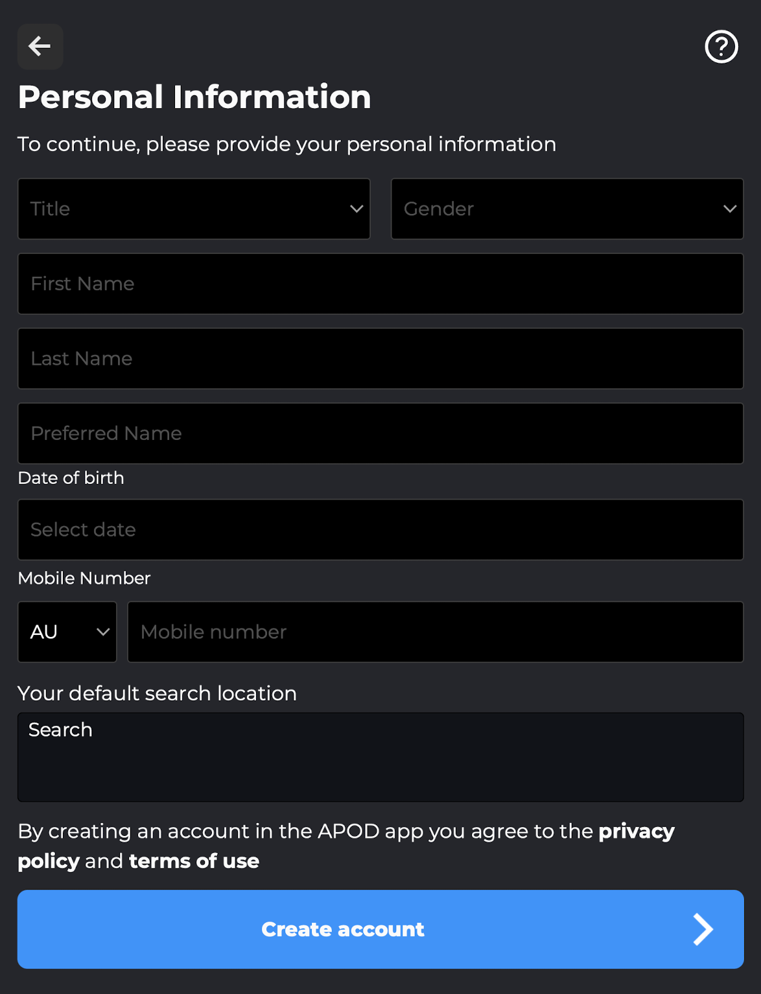Viewport: 761px width, 994px height.
Task: Open the privacy policy link
Action: pos(346,846)
